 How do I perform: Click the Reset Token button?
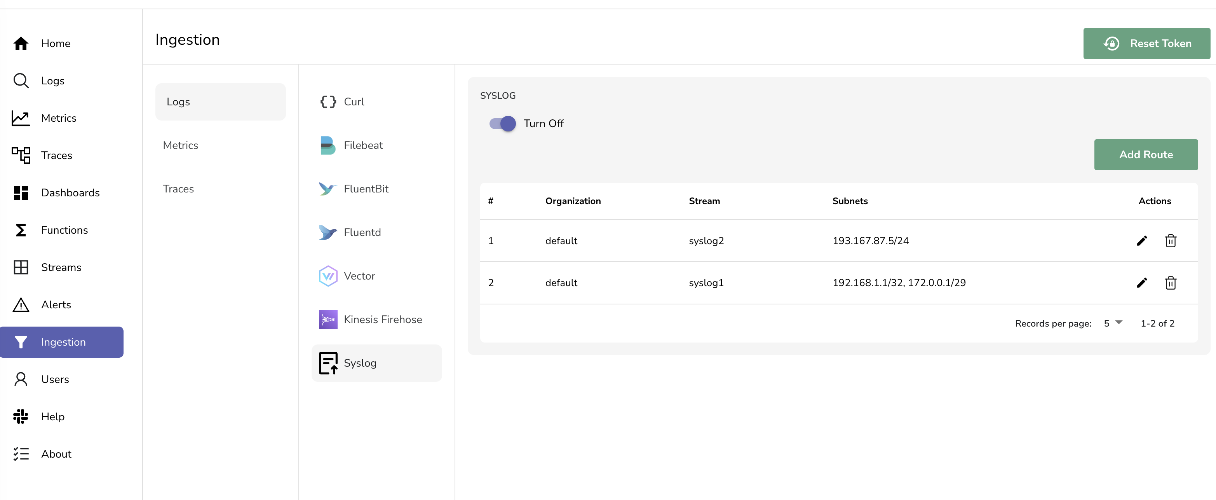1146,44
